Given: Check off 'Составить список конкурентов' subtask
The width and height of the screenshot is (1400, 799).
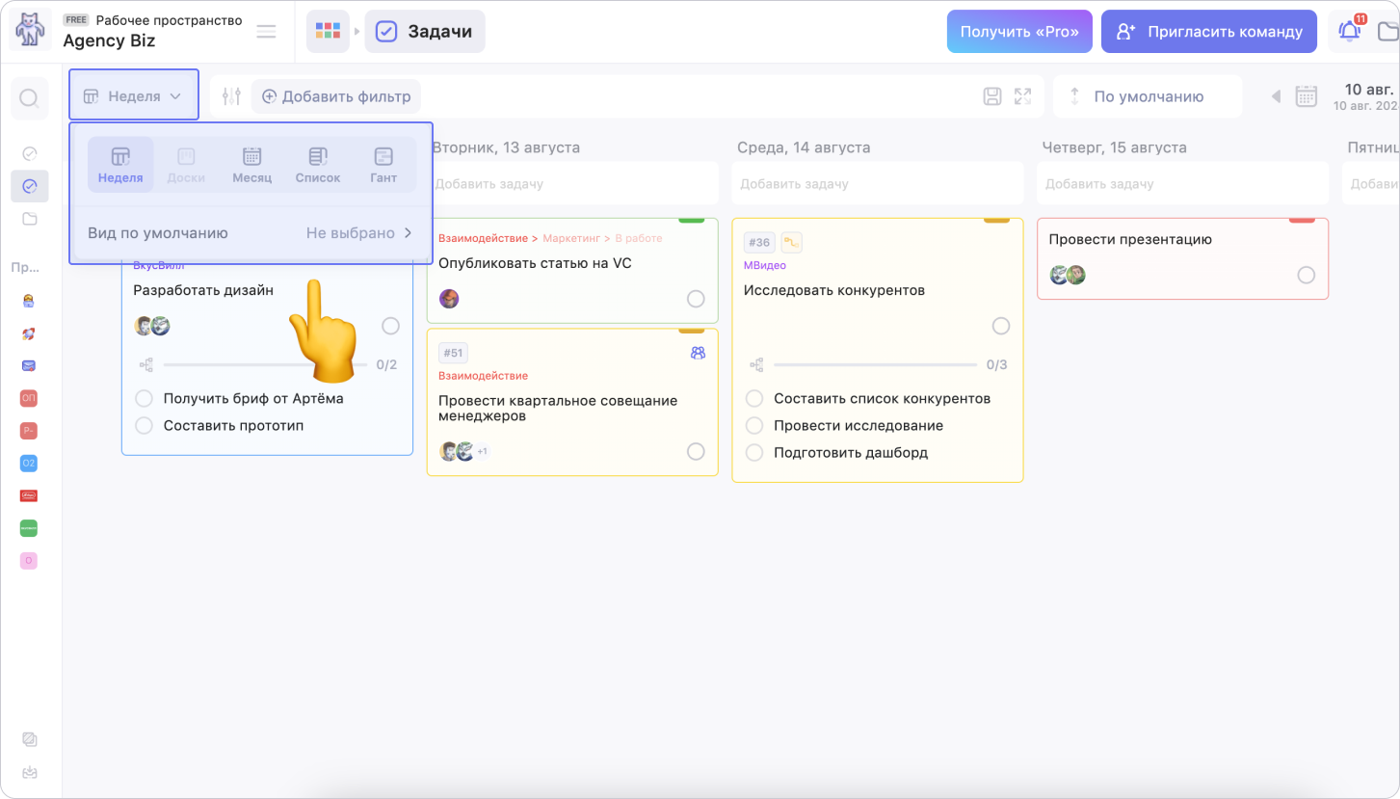Looking at the screenshot, I should [x=754, y=398].
